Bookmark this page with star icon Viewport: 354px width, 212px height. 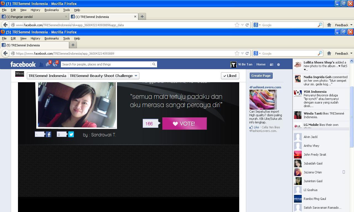(x=237, y=54)
